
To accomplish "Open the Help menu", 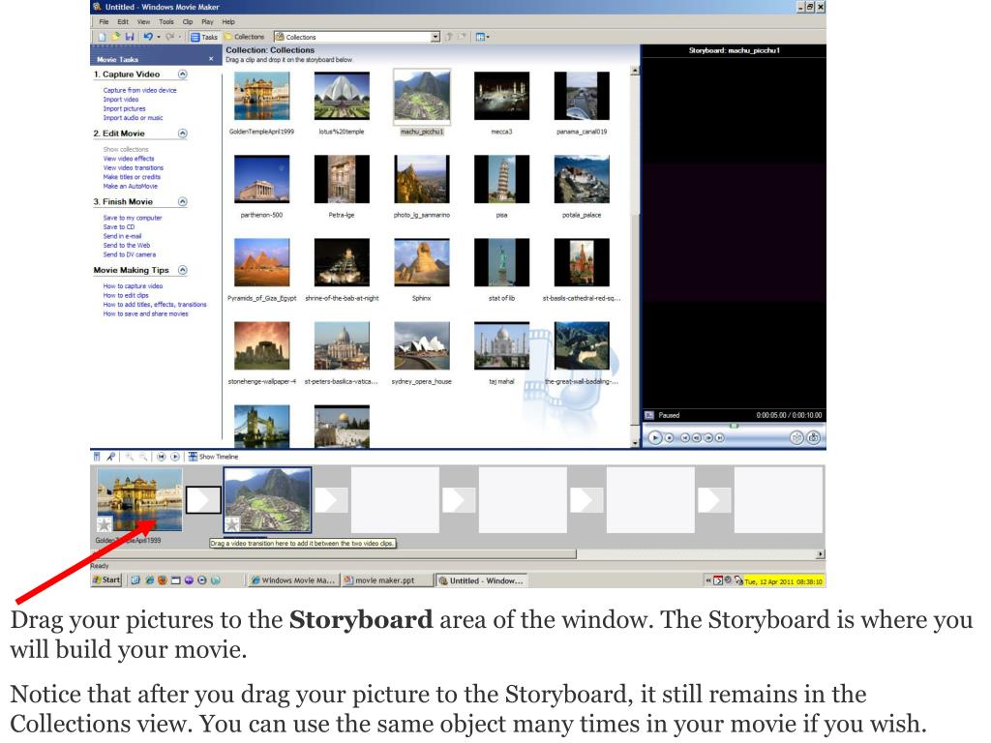I will pyautogui.click(x=228, y=21).
